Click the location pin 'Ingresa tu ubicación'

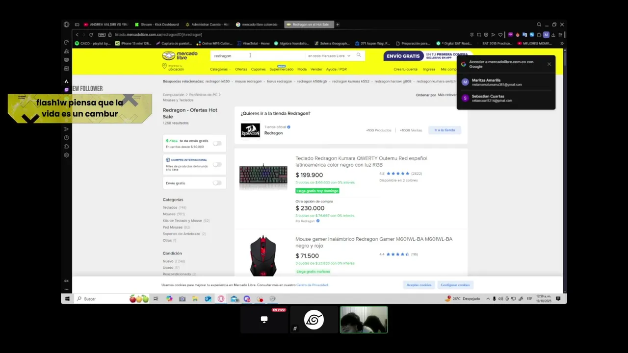174,68
